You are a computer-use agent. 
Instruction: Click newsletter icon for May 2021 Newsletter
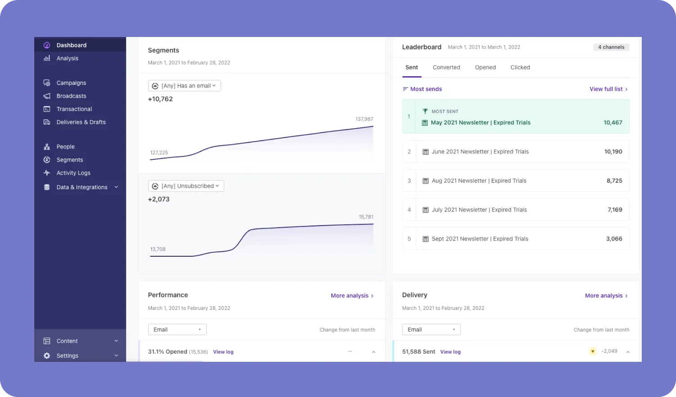425,123
